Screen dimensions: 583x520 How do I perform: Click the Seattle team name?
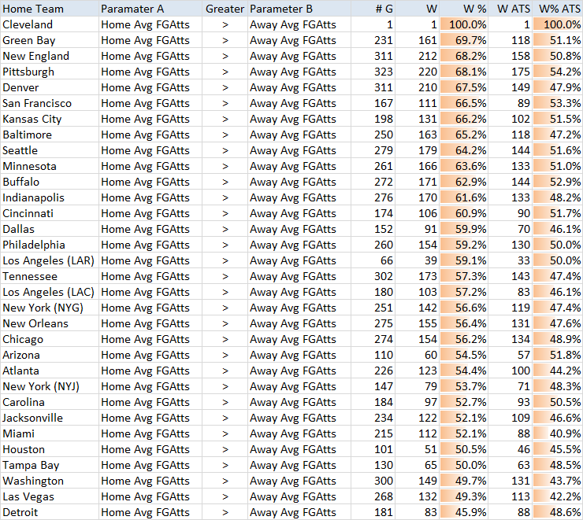[x=50, y=150]
